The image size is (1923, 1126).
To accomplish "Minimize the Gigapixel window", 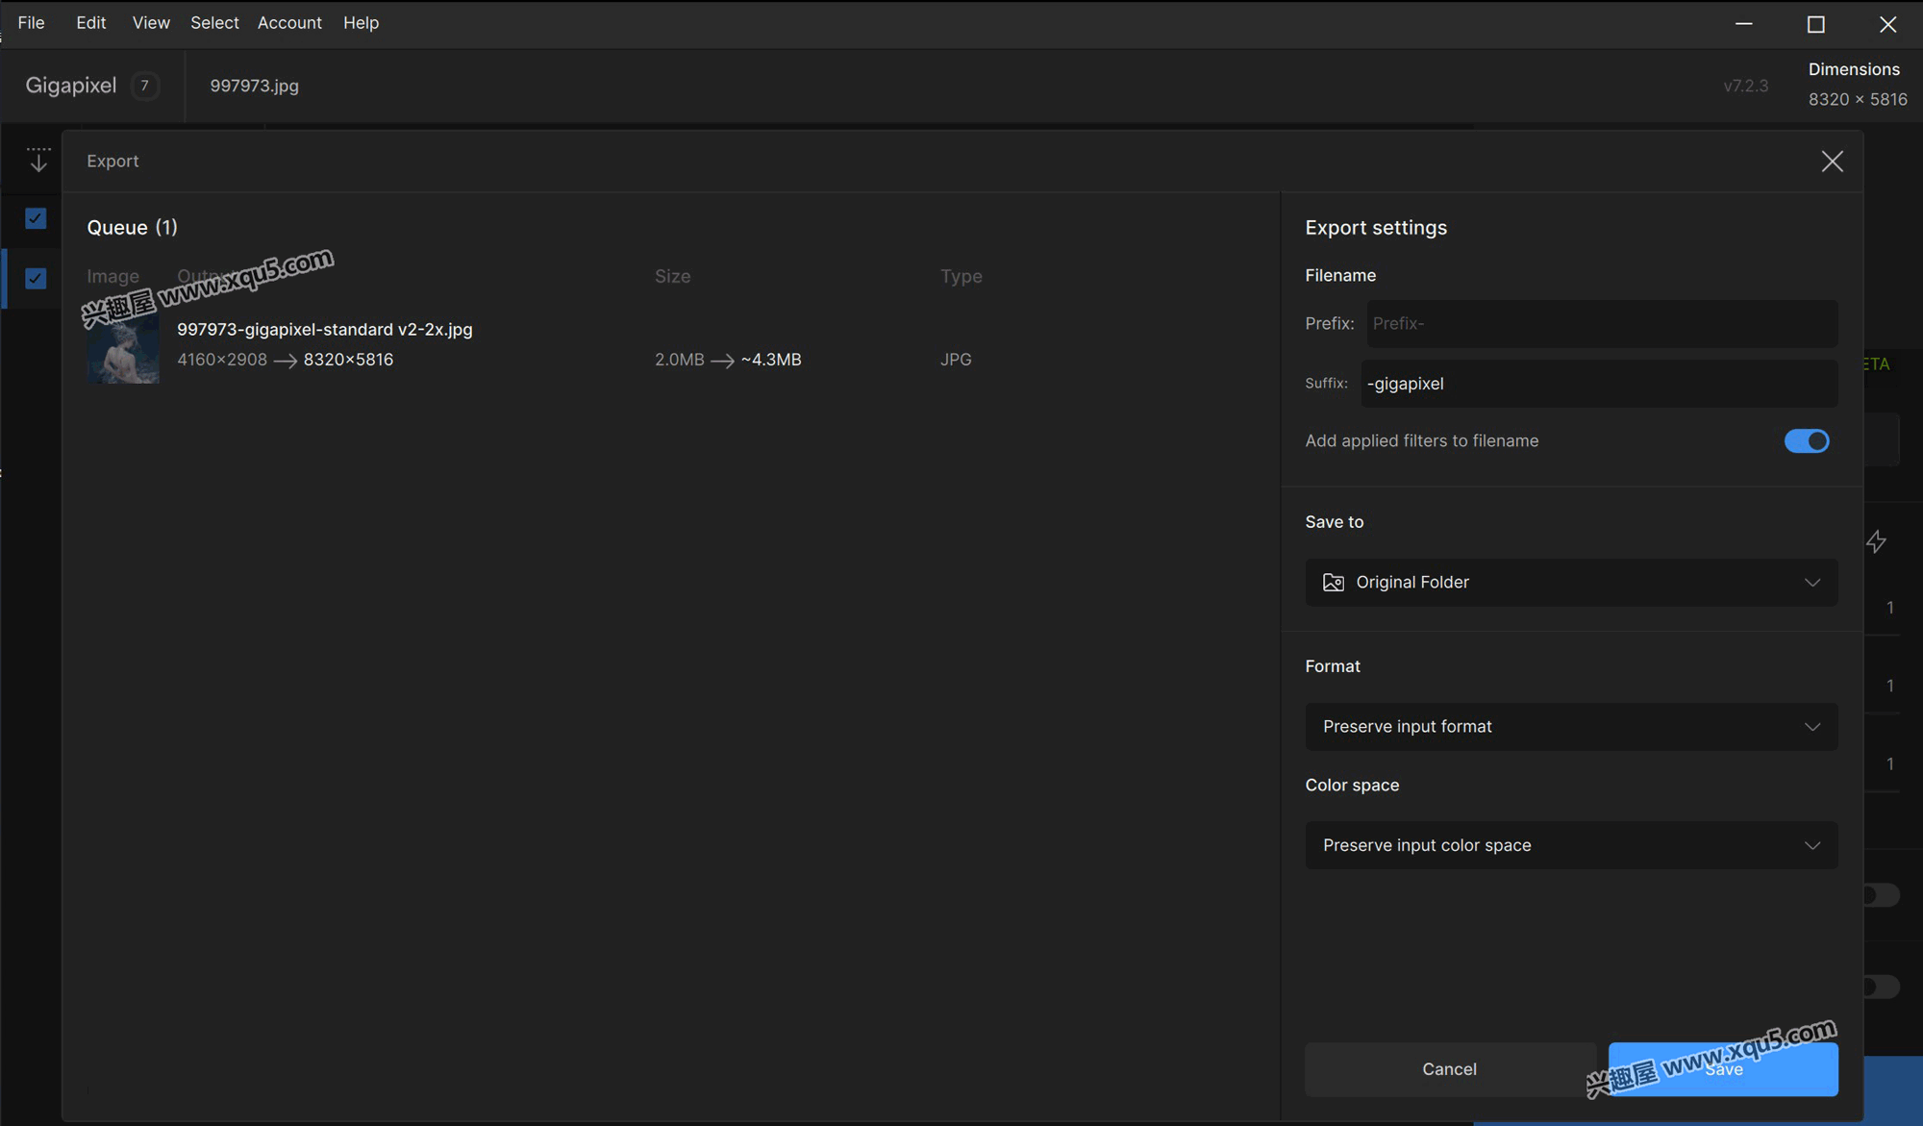I will (x=1744, y=24).
